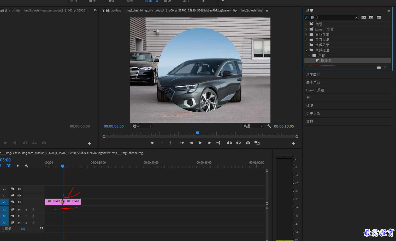Click the Lift button in Program monitor
This screenshot has width=396, height=241.
click(x=230, y=143)
